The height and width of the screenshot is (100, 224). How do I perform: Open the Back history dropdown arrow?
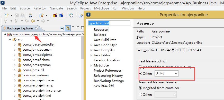38,21
